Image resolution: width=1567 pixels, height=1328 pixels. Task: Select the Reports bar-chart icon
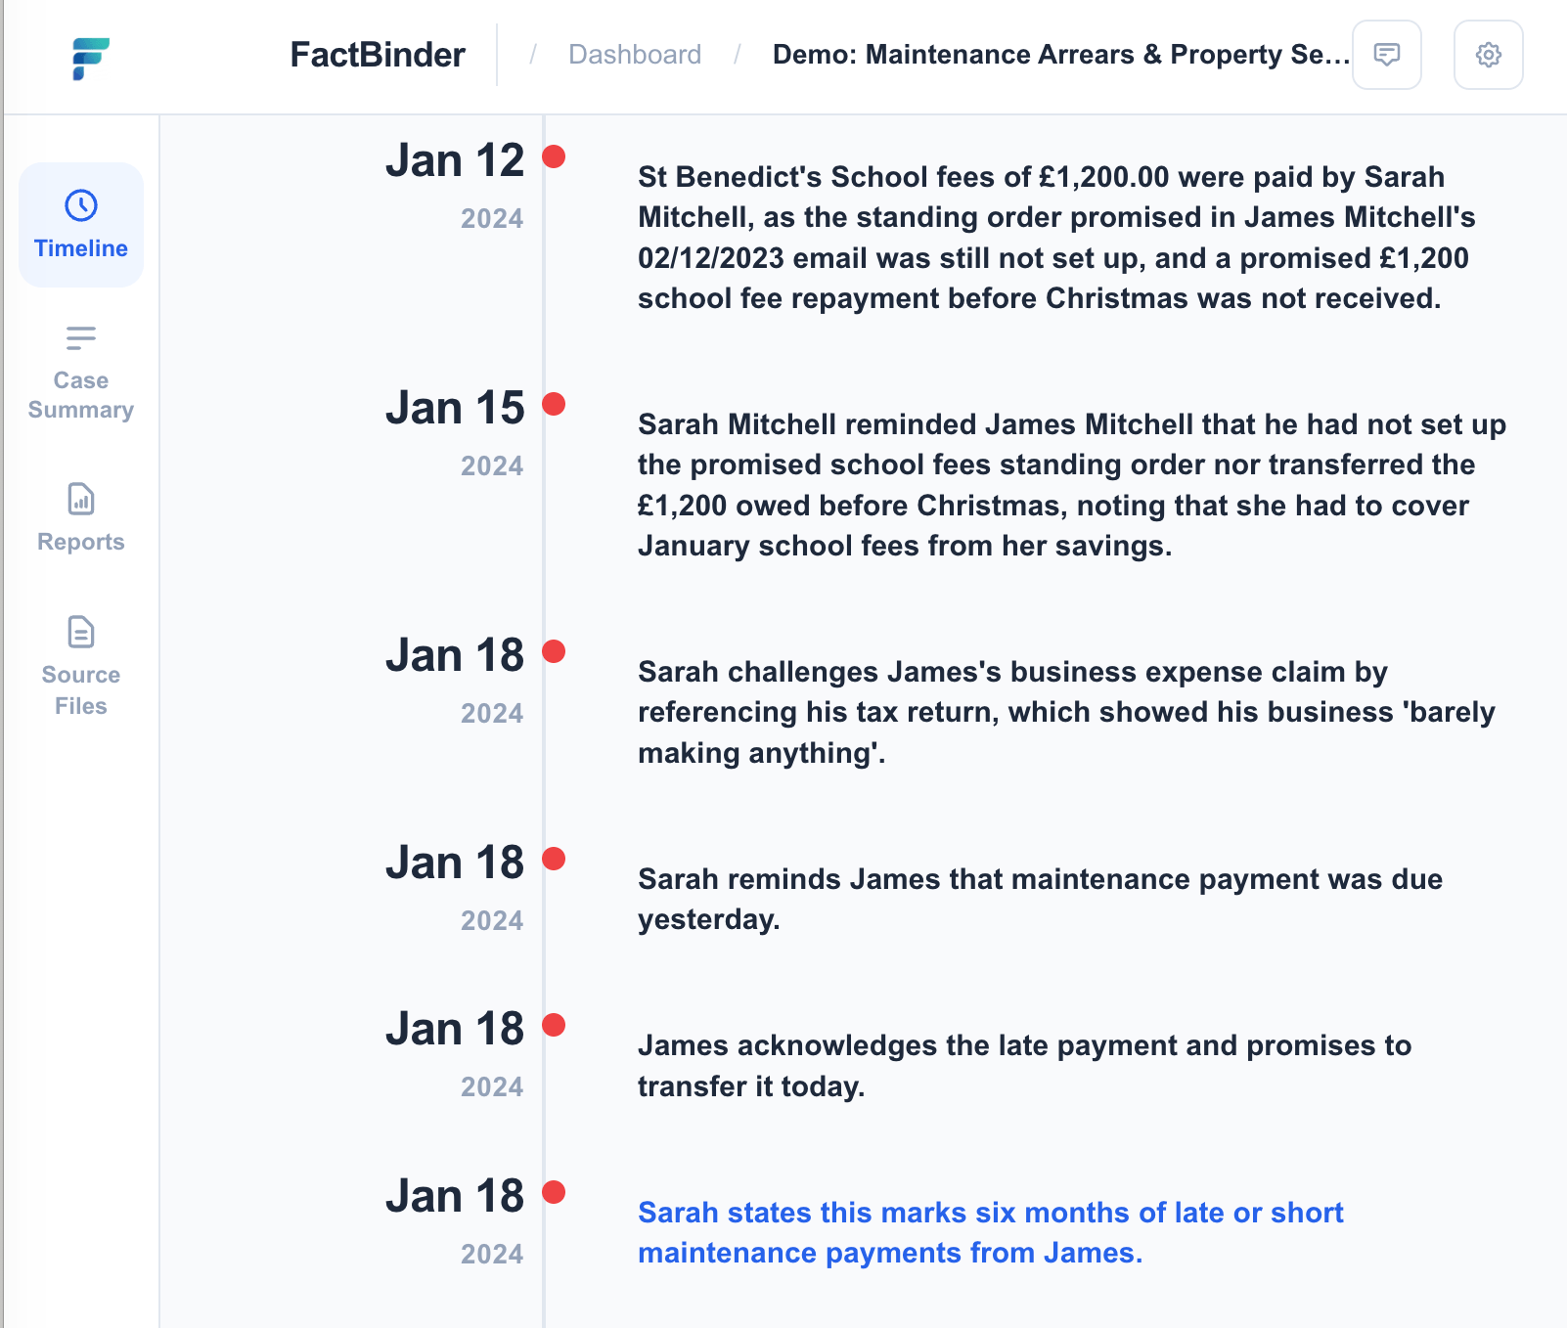[80, 502]
